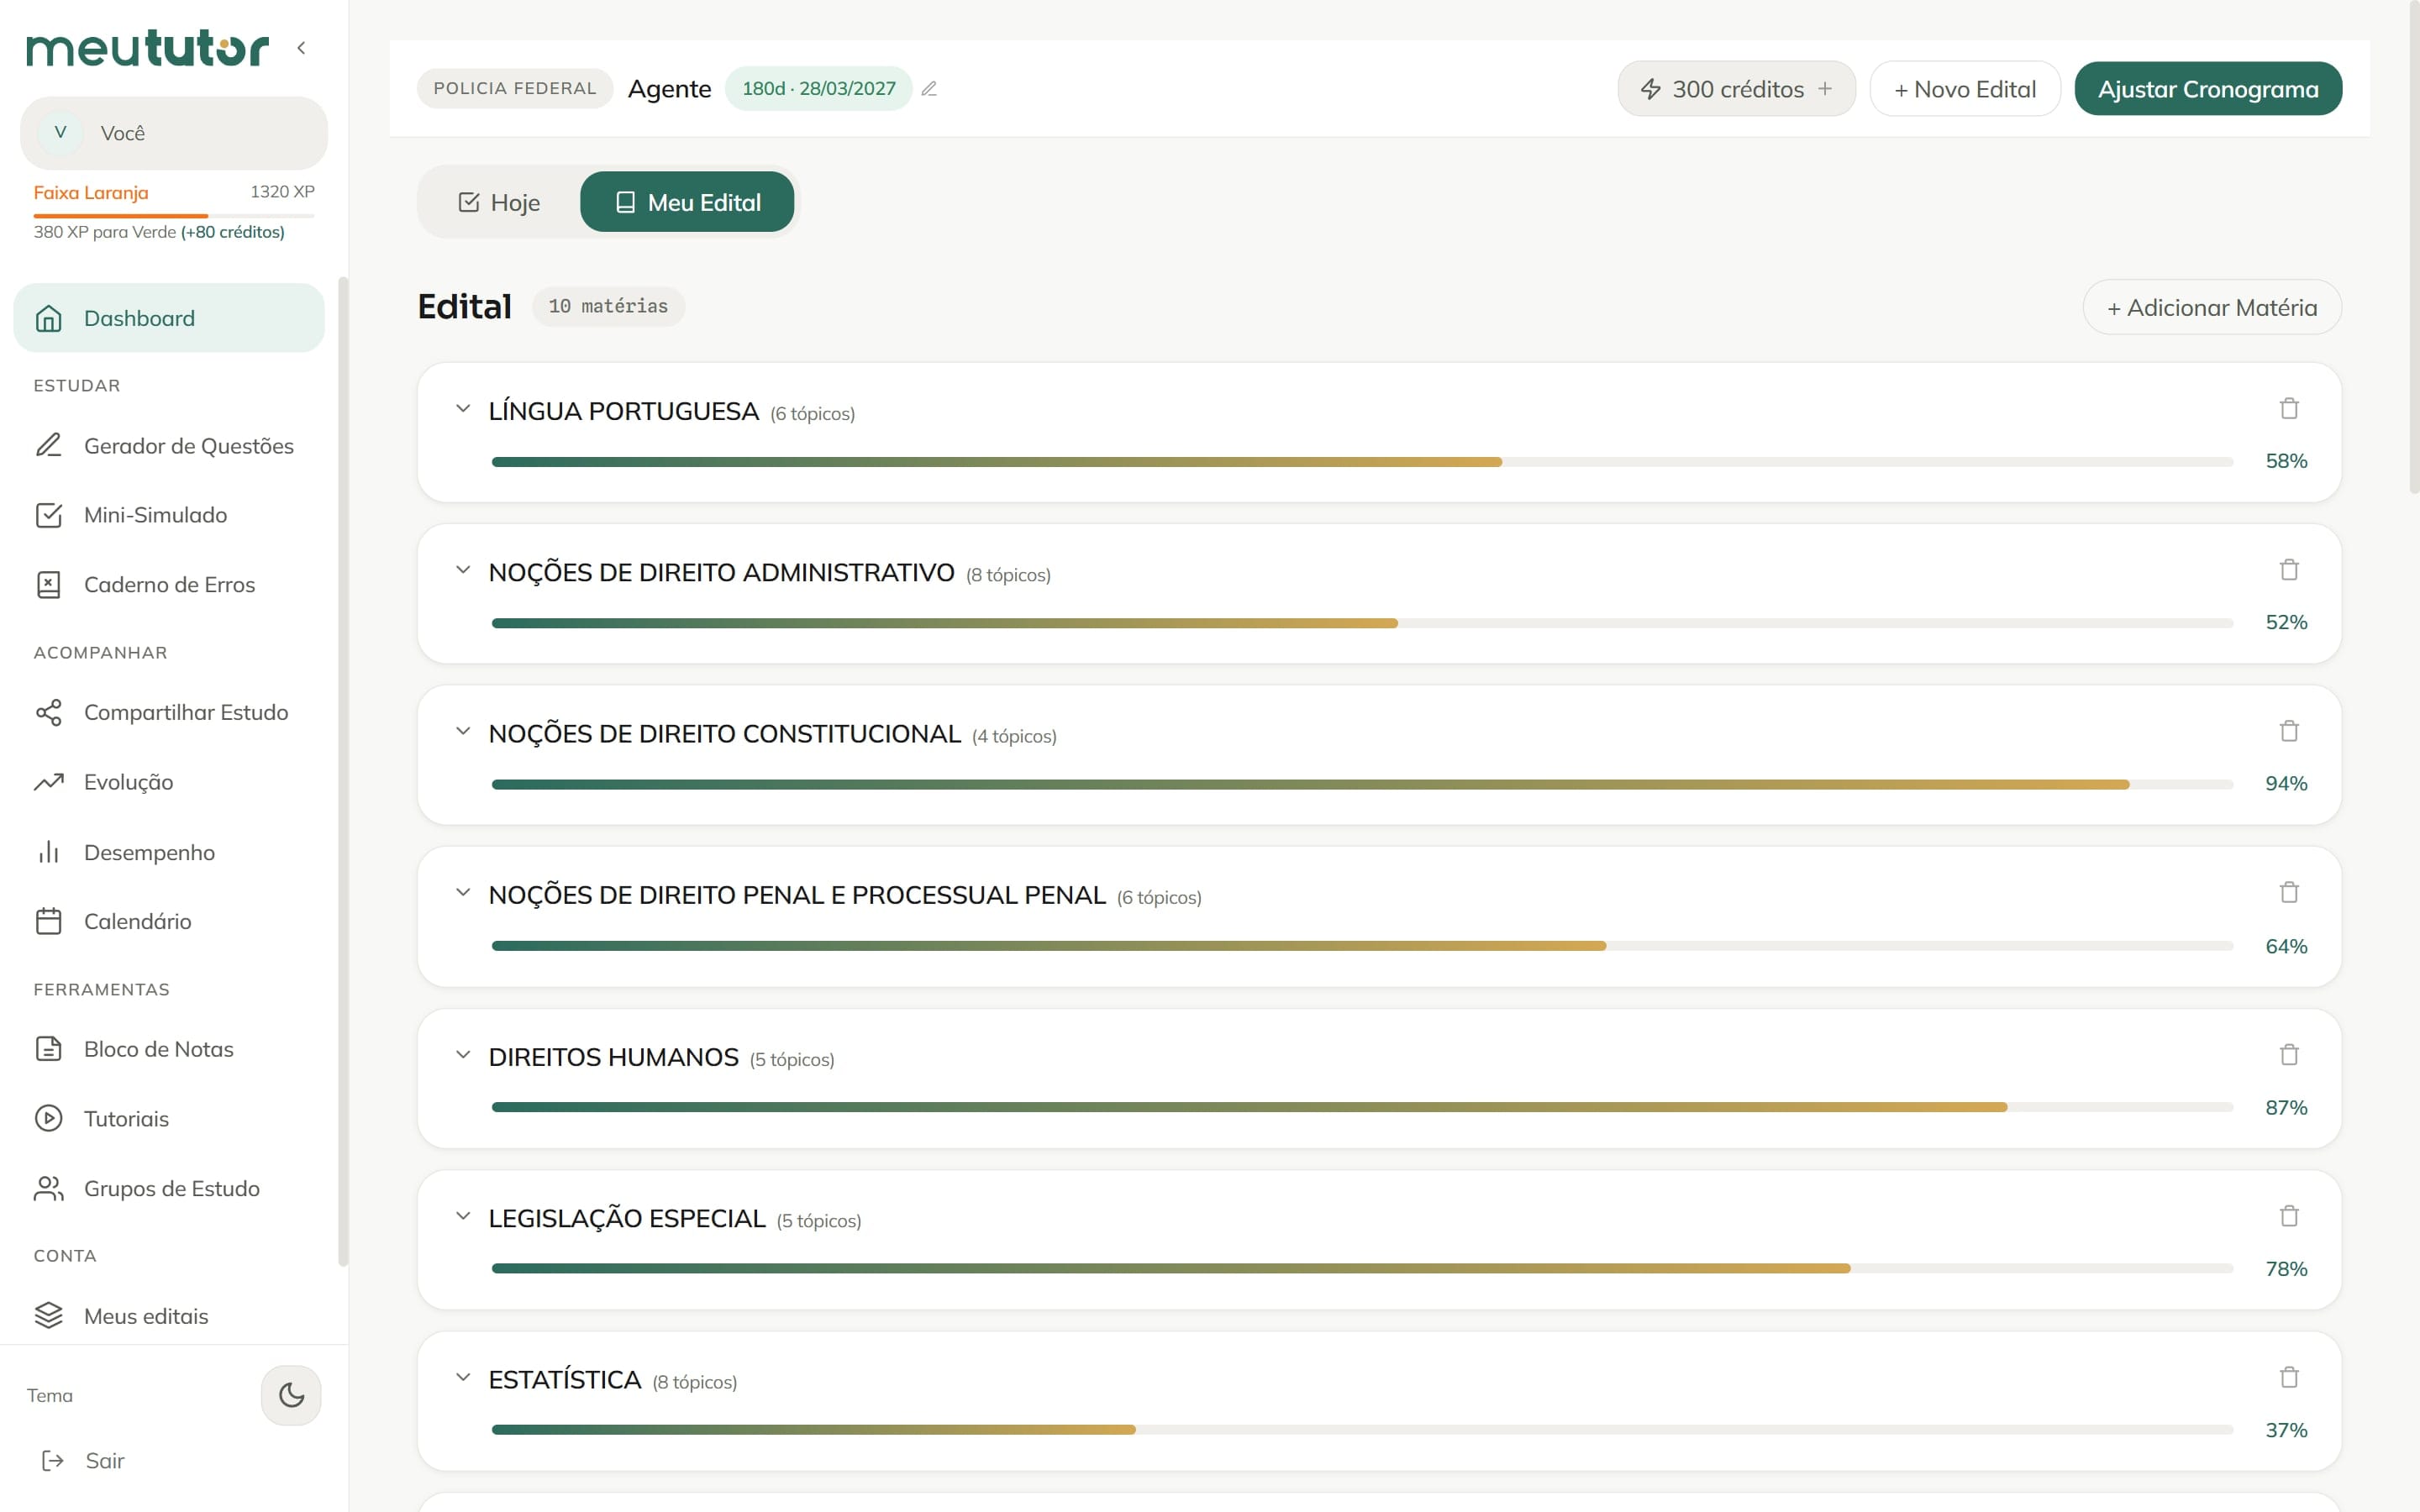Open the Calendário page

pyautogui.click(x=169, y=921)
